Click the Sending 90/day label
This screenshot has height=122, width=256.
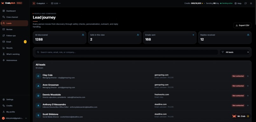[x=212, y=3]
